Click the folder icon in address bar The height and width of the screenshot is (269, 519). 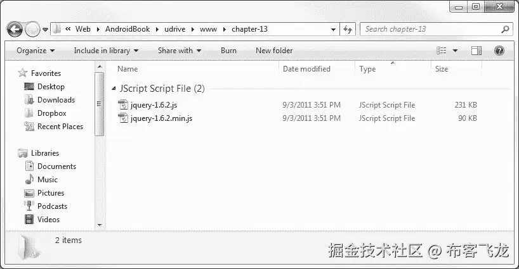[57, 29]
